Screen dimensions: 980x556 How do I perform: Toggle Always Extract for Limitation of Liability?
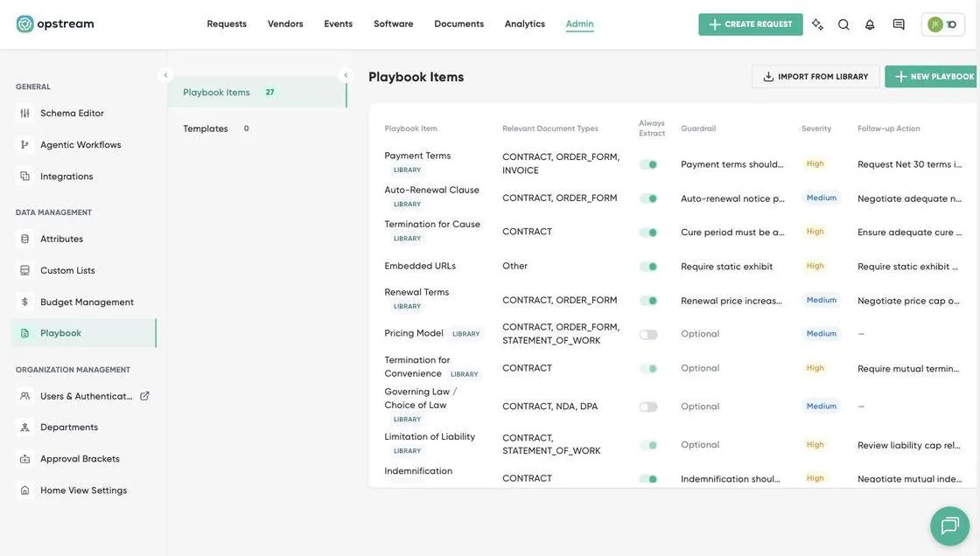point(648,445)
